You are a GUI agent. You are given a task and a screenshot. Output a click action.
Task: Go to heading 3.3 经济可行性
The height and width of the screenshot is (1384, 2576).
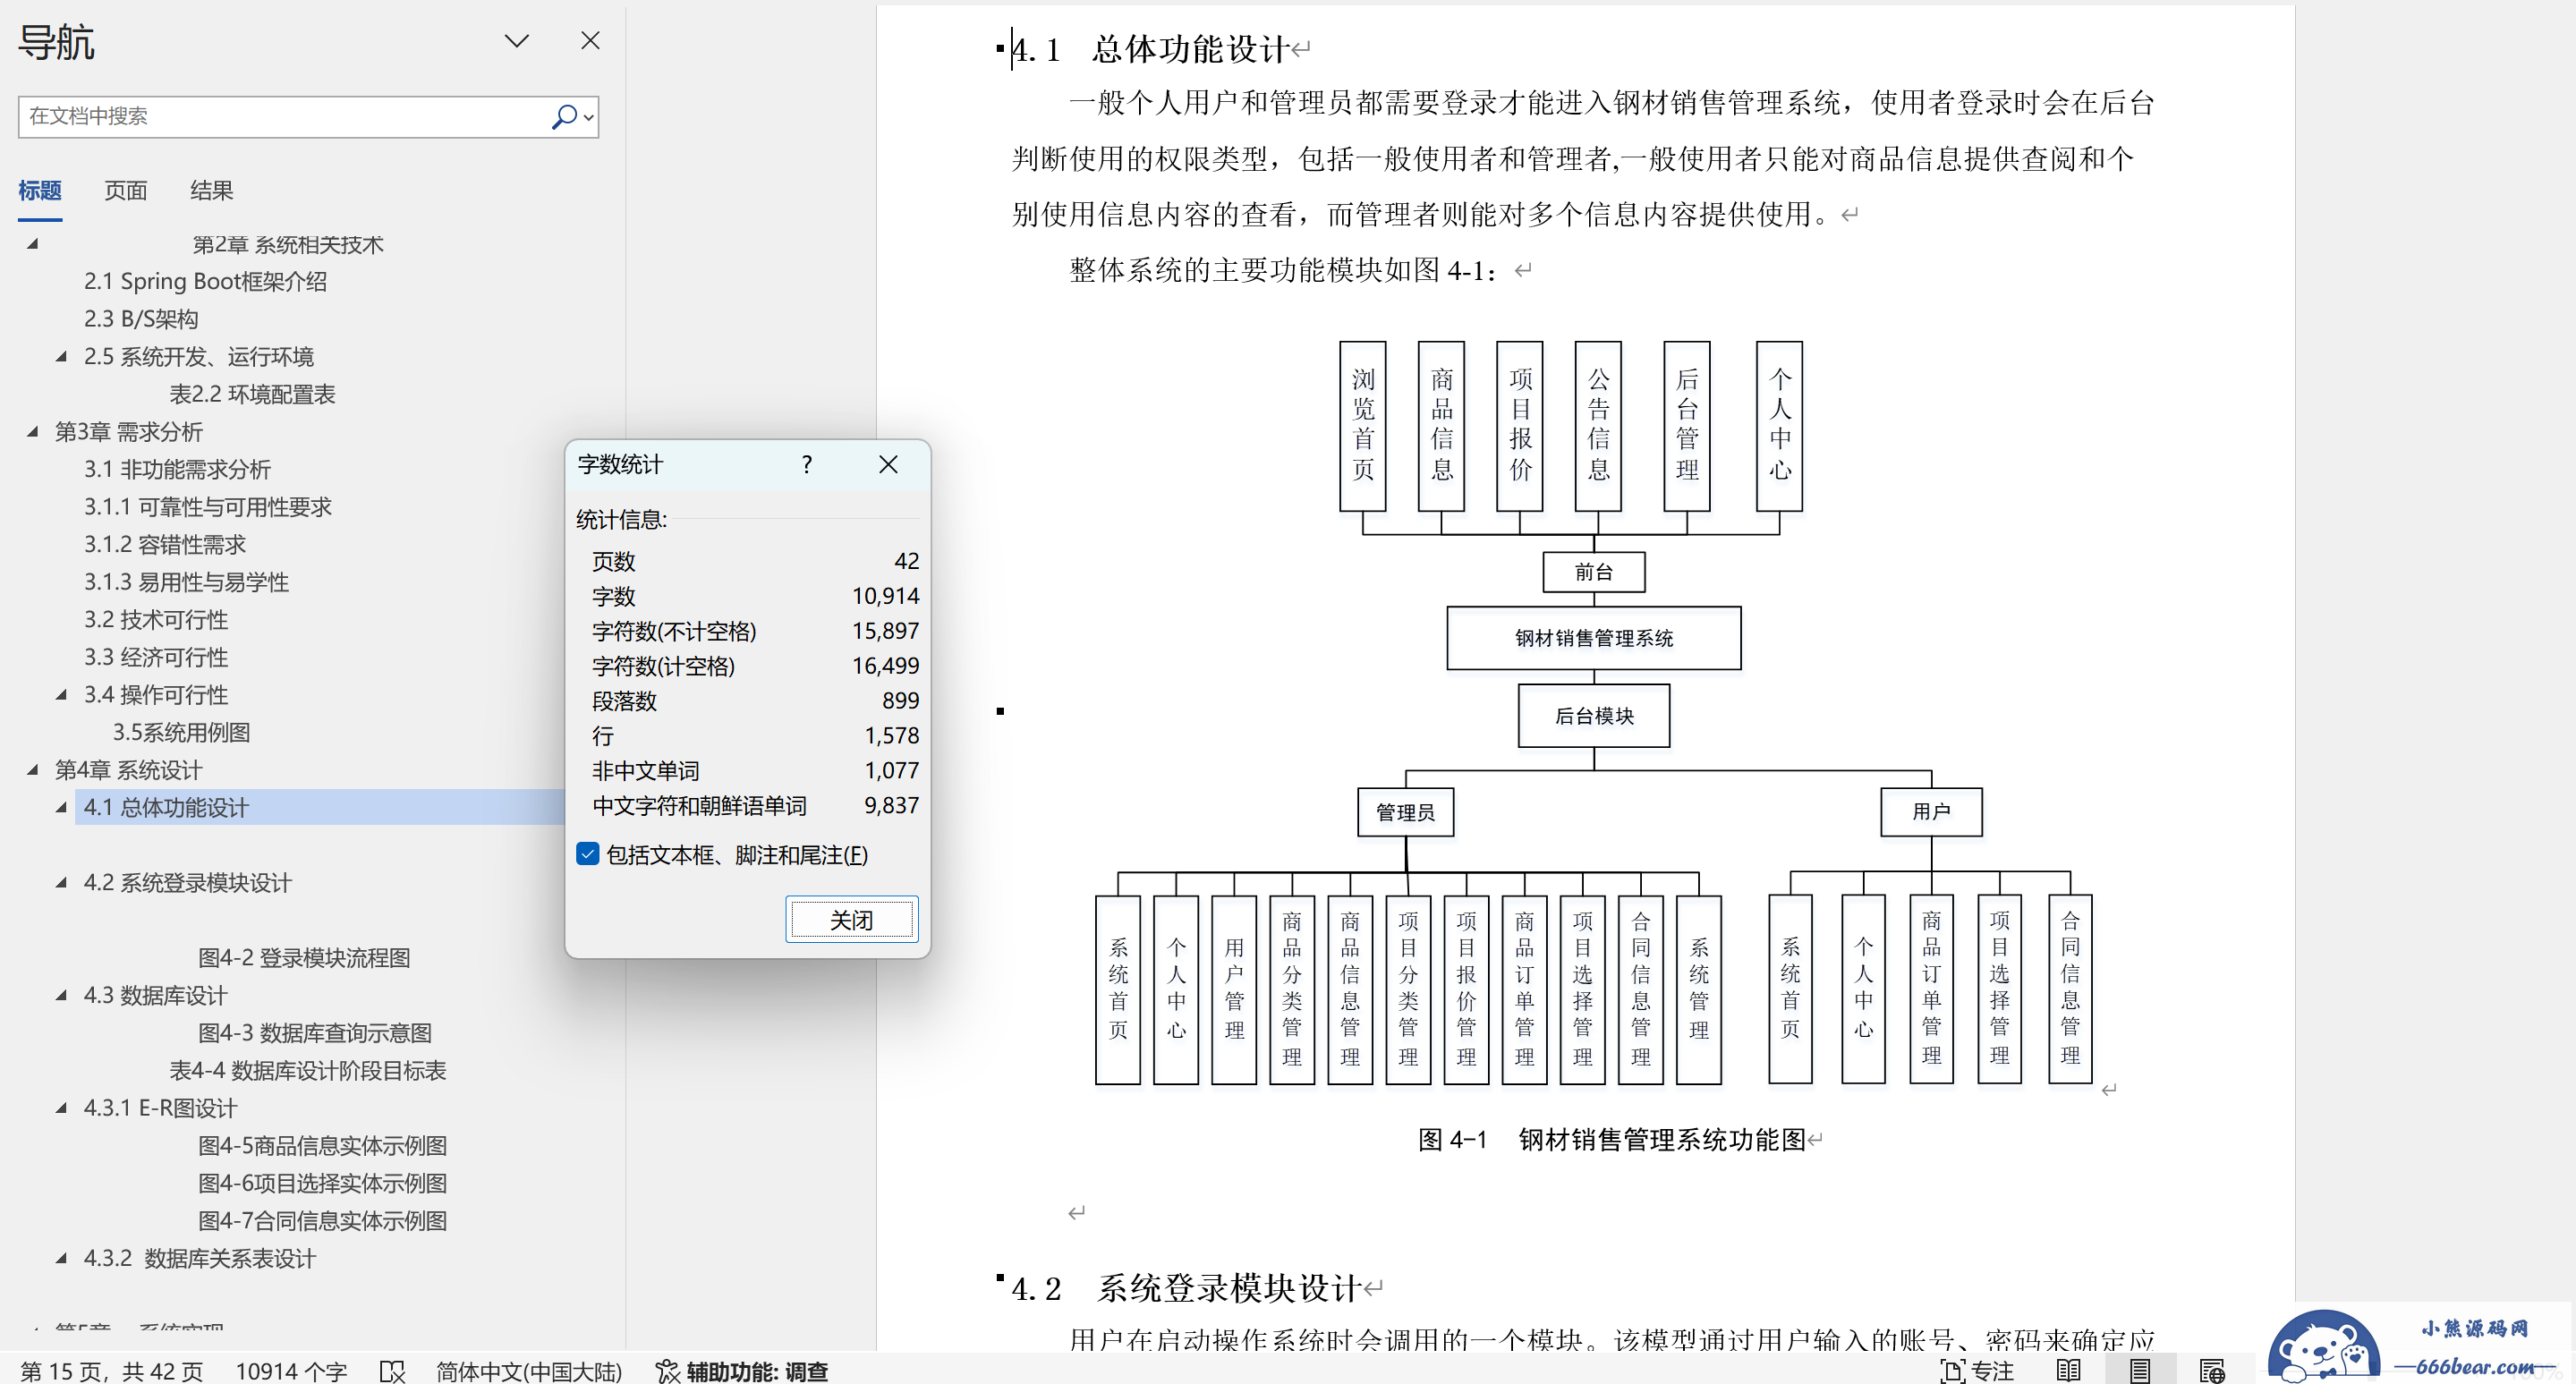coord(156,657)
